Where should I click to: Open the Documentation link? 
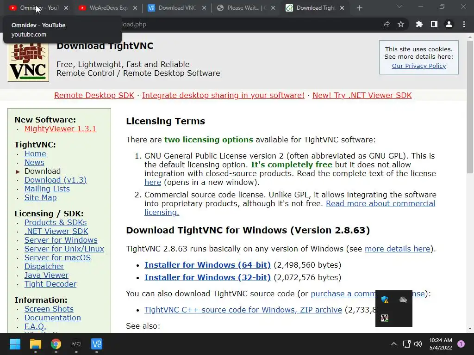coord(53,318)
